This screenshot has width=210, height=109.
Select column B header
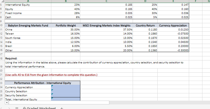pos(66,1)
